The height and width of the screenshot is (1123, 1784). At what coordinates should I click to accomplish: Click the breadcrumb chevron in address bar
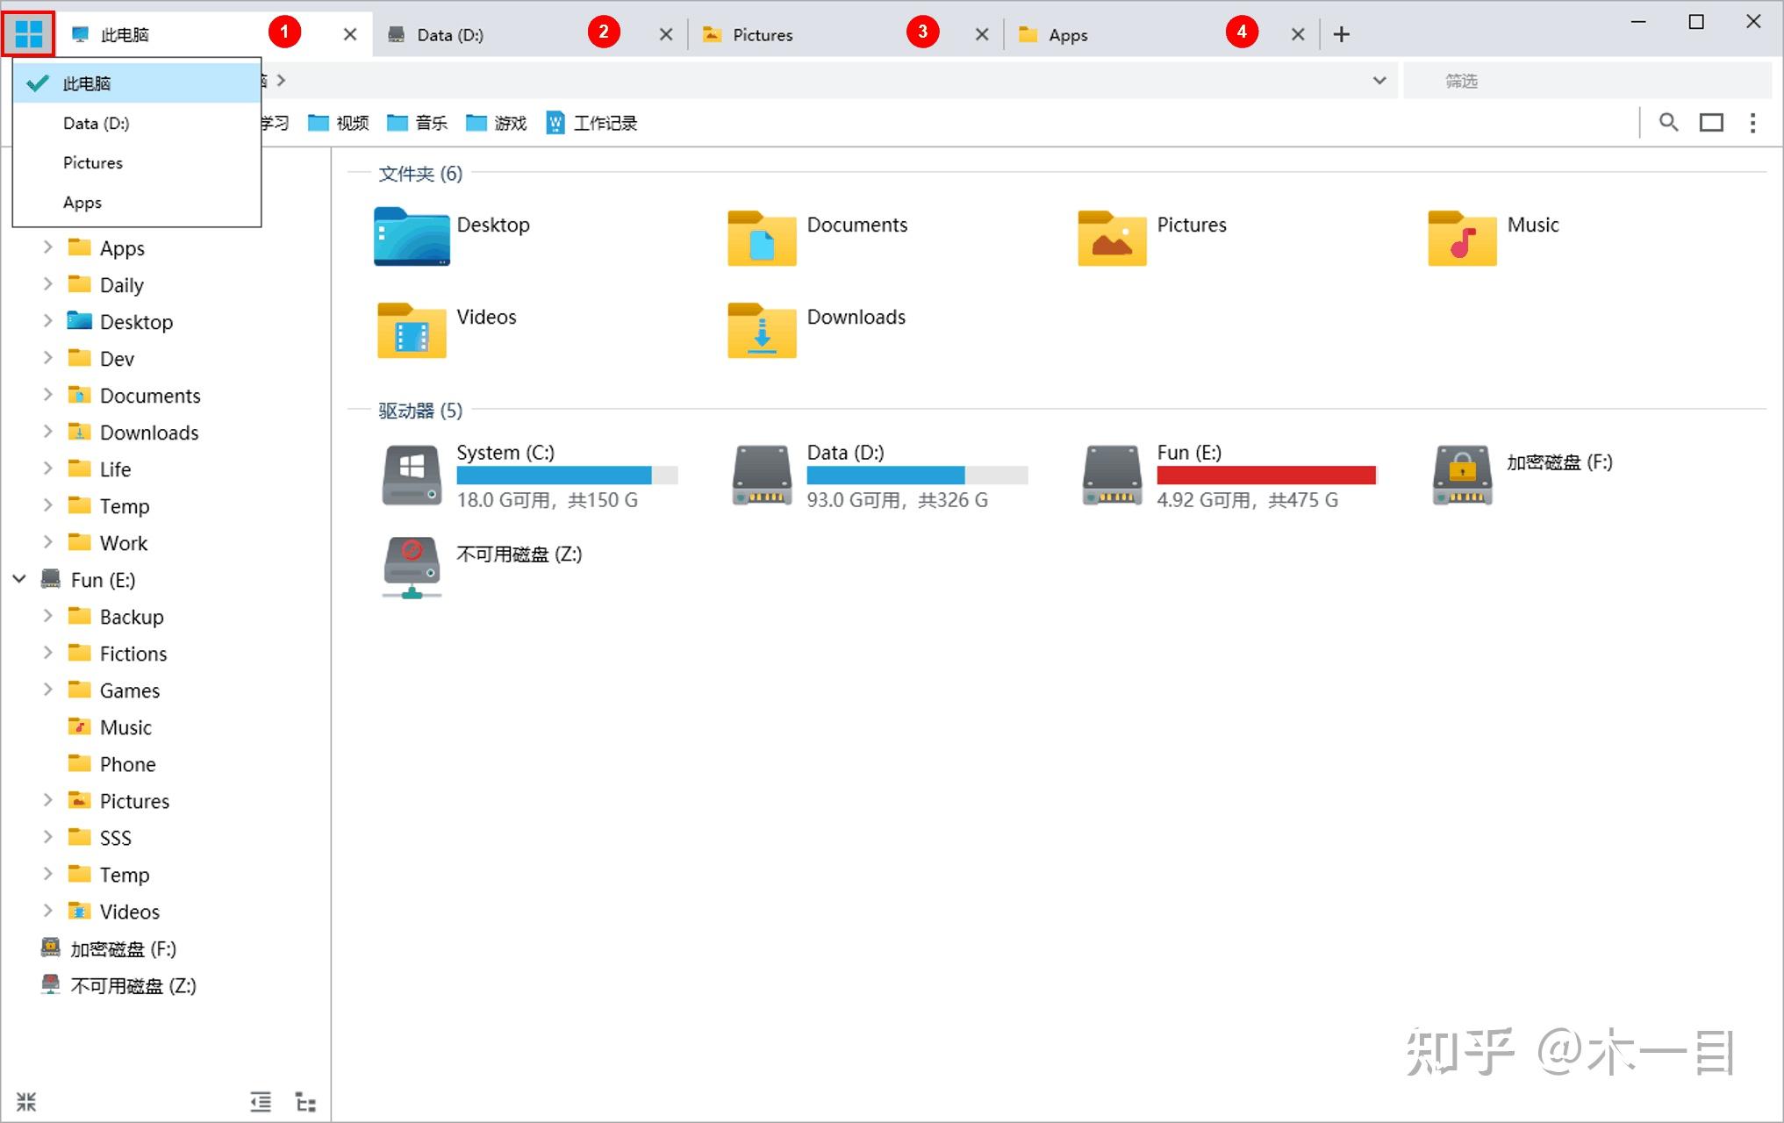pos(281,81)
